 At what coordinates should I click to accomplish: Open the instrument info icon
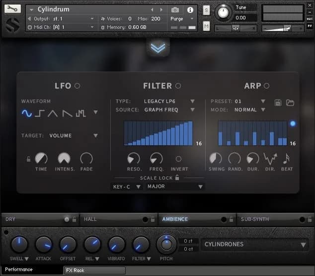click(190, 10)
